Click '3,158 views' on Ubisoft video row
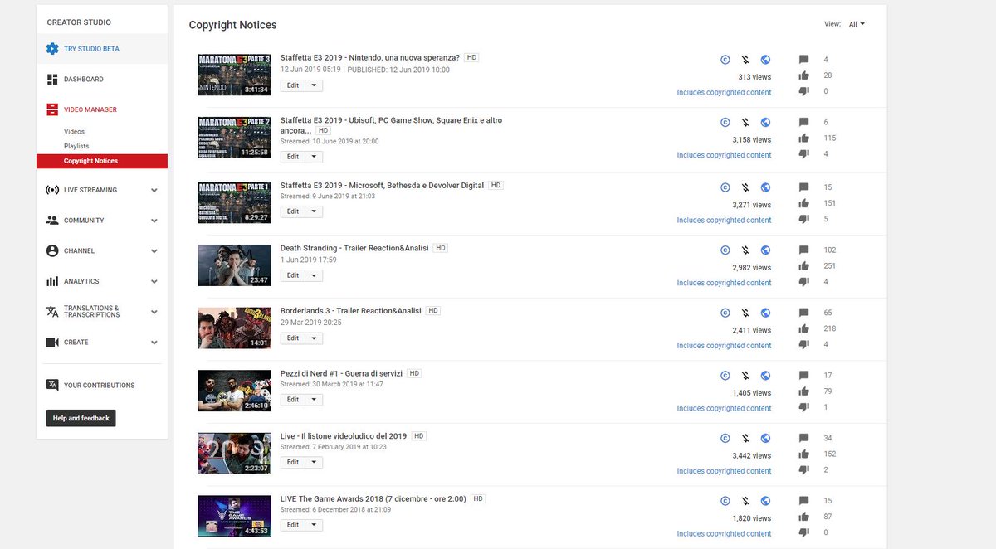996x549 pixels. point(751,139)
